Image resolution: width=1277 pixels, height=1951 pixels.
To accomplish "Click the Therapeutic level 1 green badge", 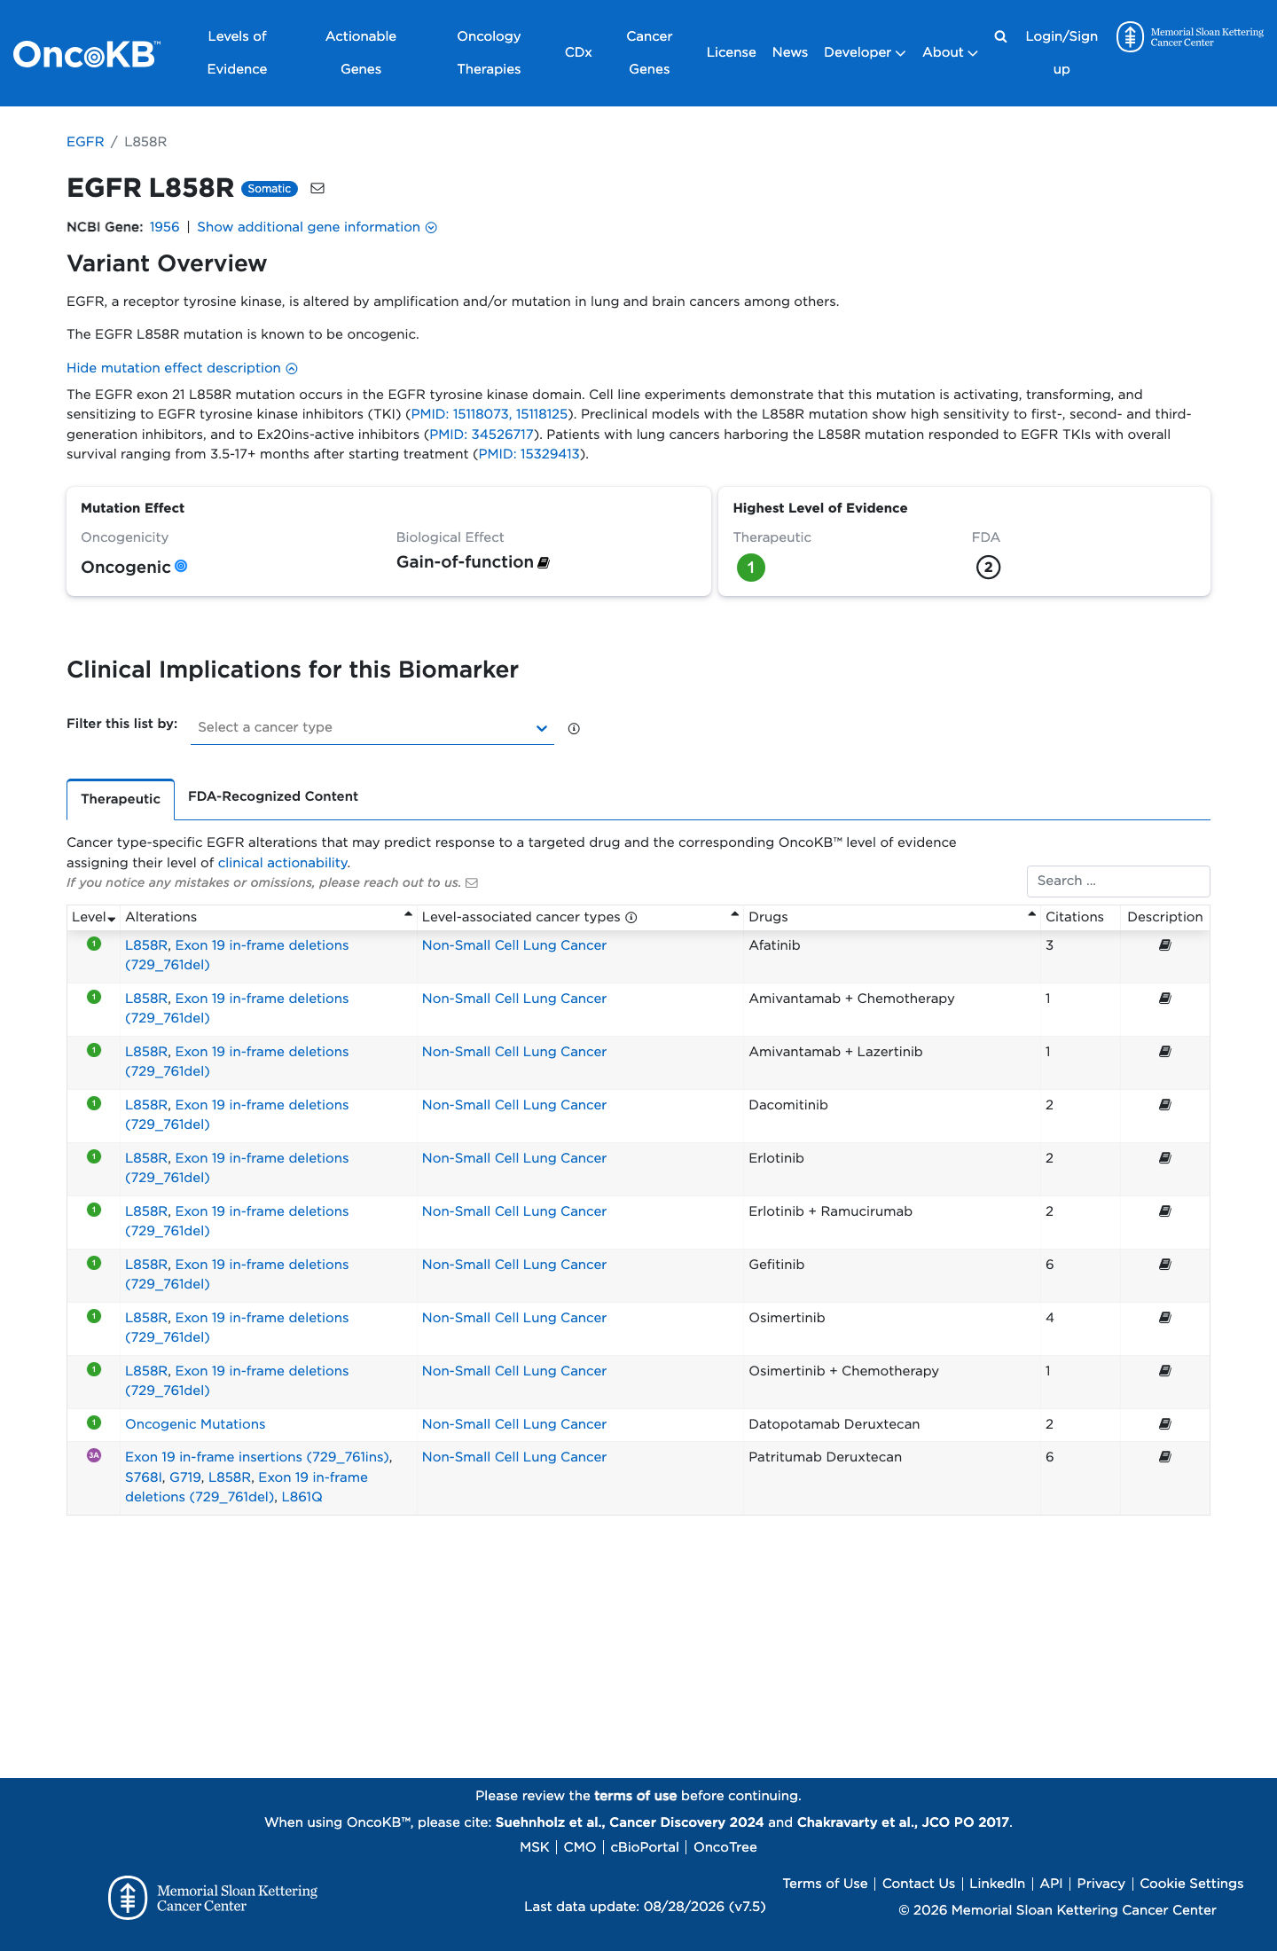I will [751, 568].
